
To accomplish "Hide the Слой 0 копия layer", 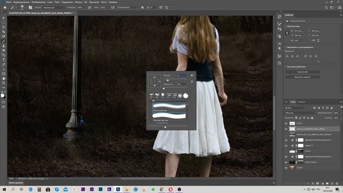I will (x=286, y=162).
